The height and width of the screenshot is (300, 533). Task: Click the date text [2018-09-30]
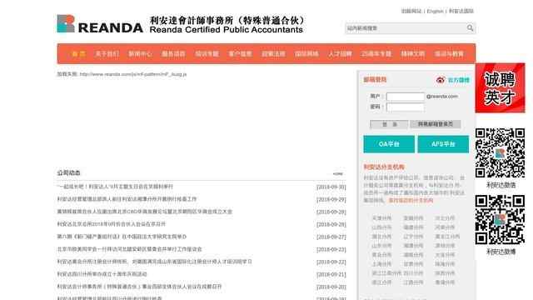pyautogui.click(x=331, y=187)
